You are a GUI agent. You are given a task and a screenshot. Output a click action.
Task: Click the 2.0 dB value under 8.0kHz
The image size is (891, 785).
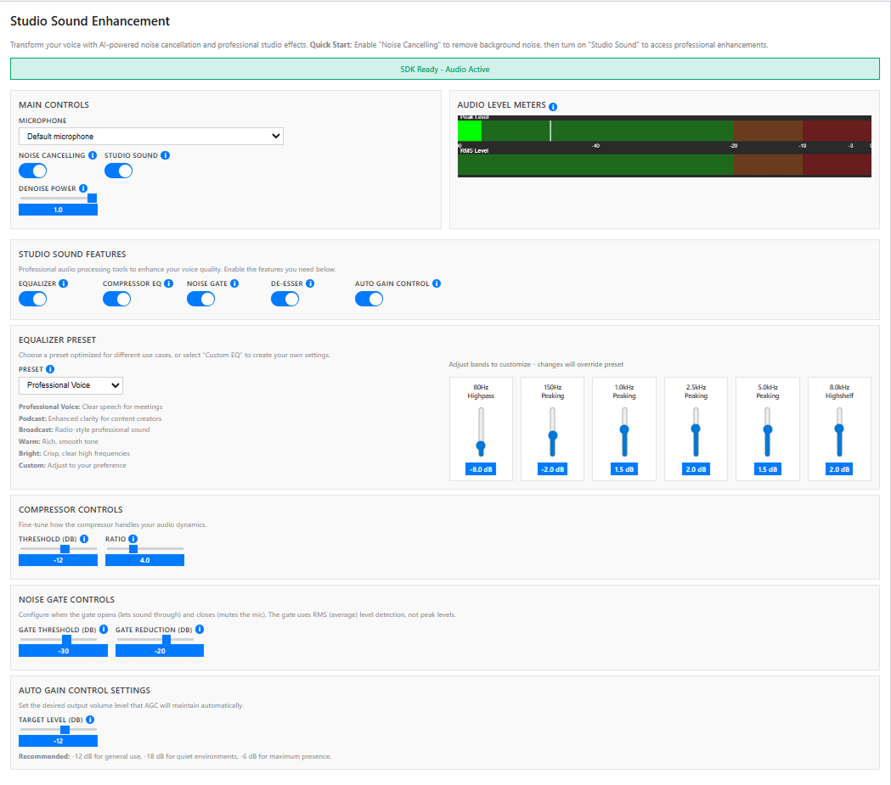(x=838, y=469)
